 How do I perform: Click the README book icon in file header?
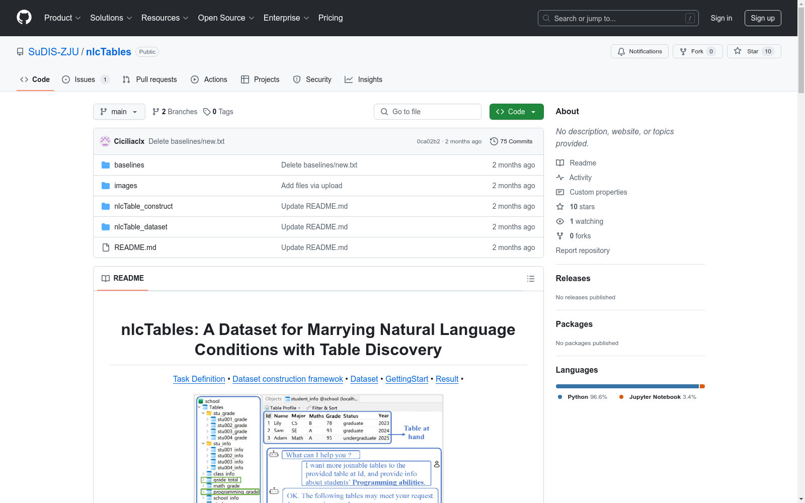(106, 278)
